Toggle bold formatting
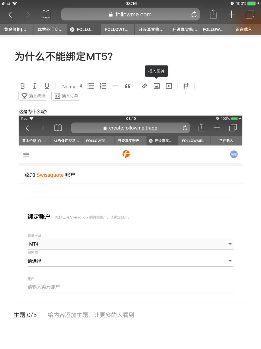This screenshot has width=261, height=349. (x=23, y=86)
